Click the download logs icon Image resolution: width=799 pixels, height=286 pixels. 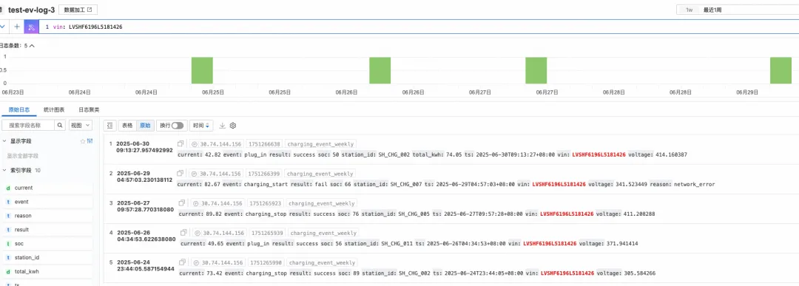pyautogui.click(x=222, y=126)
